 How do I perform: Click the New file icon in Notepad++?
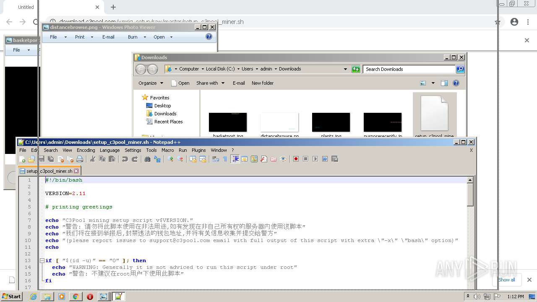pos(22,159)
